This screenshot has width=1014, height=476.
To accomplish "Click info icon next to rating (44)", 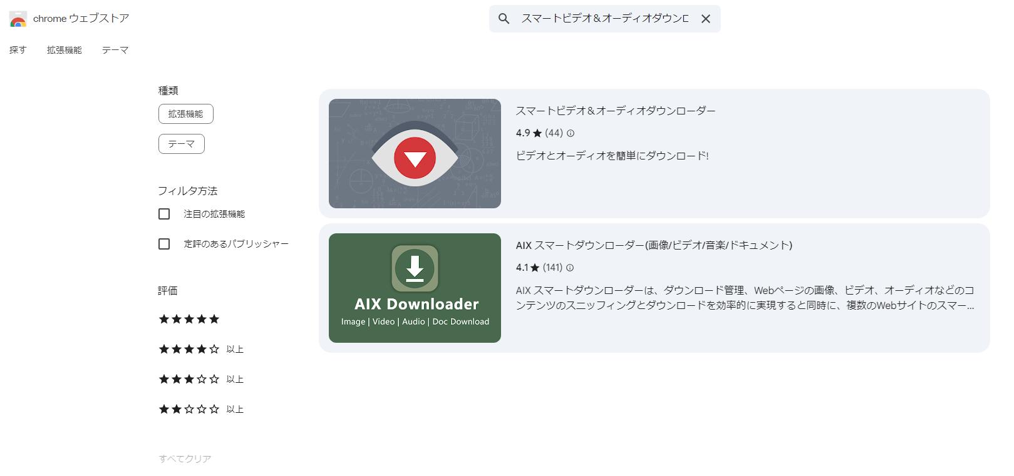I will tap(571, 133).
